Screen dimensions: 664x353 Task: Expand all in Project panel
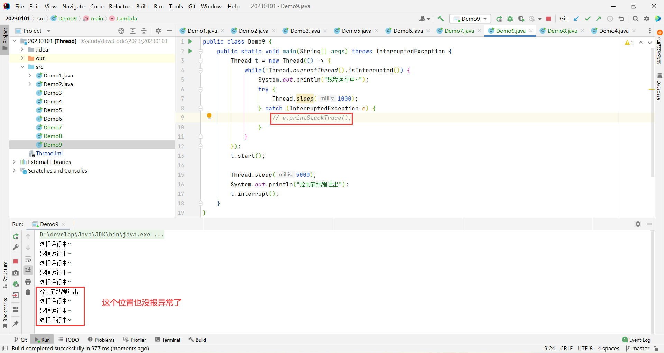133,31
